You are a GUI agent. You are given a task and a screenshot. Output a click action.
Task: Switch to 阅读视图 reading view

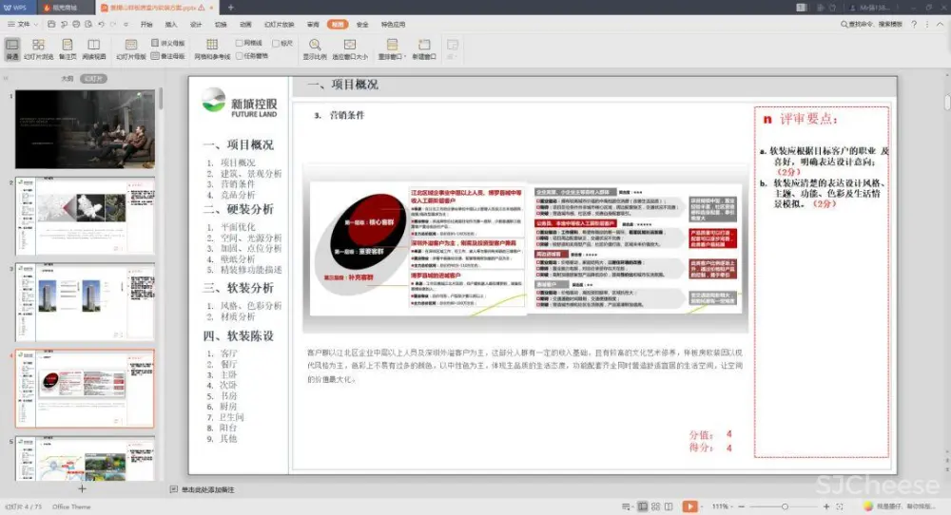[92, 48]
